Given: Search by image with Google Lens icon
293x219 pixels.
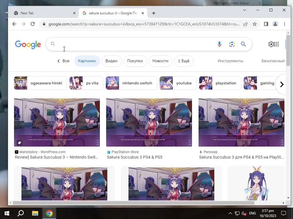Looking at the screenshot, I should click(232, 44).
